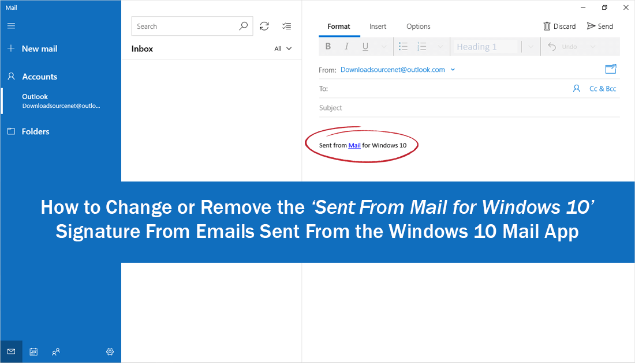
Task: Toggle italic formatting
Action: point(347,47)
